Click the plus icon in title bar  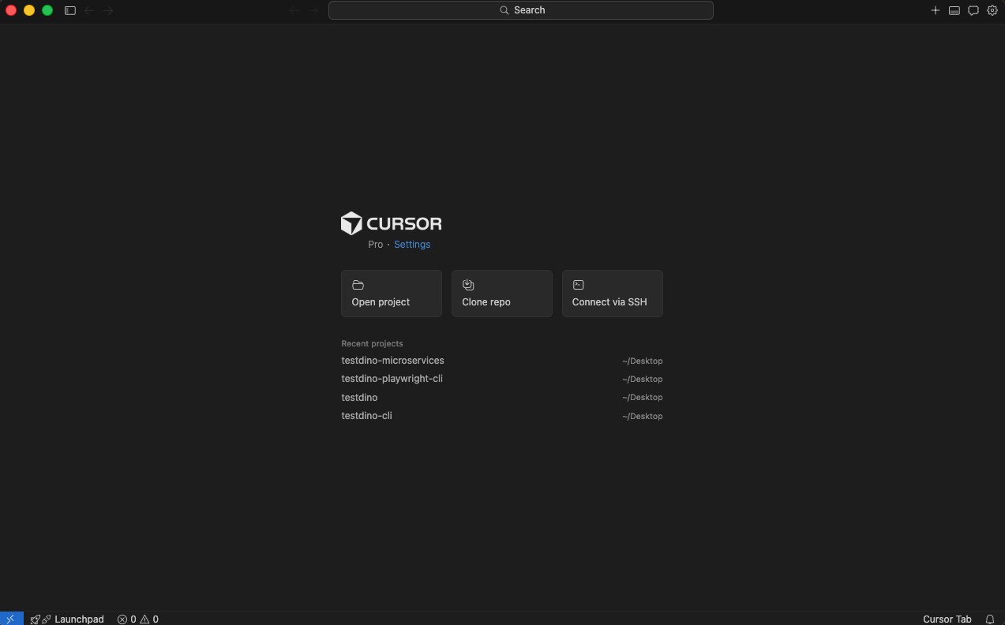pyautogui.click(x=936, y=10)
